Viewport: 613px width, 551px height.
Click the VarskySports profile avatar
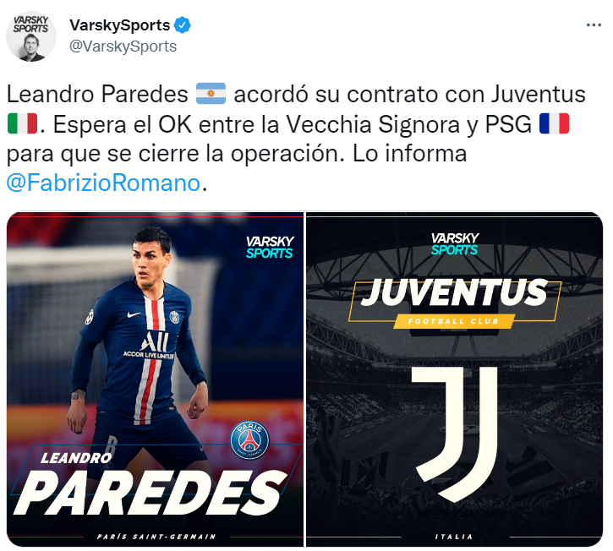tap(31, 36)
